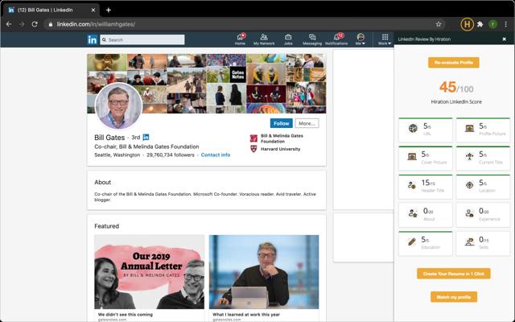Open the Messaging icon
The width and height of the screenshot is (515, 322).
click(x=311, y=38)
